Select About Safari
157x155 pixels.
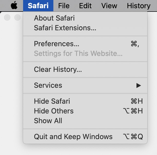[x=54, y=18]
